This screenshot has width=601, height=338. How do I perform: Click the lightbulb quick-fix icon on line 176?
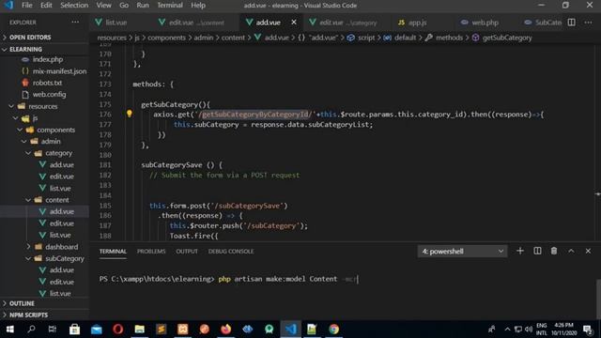click(130, 114)
